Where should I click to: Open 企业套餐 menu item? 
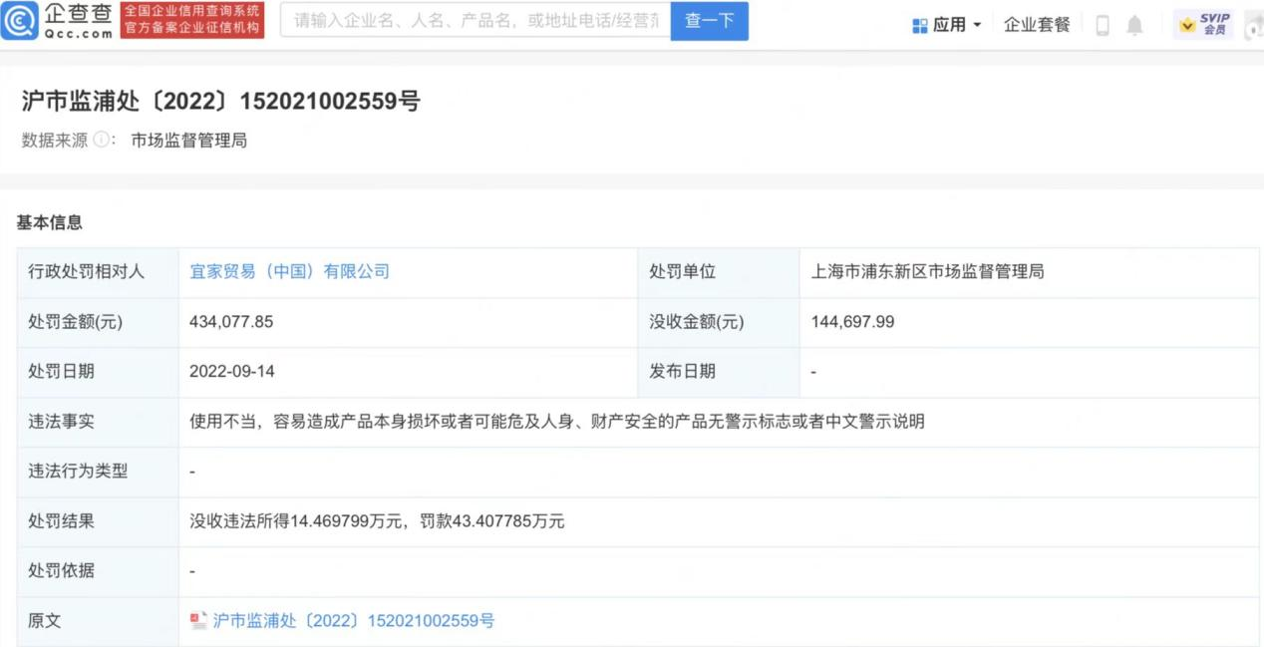pyautogui.click(x=1037, y=25)
